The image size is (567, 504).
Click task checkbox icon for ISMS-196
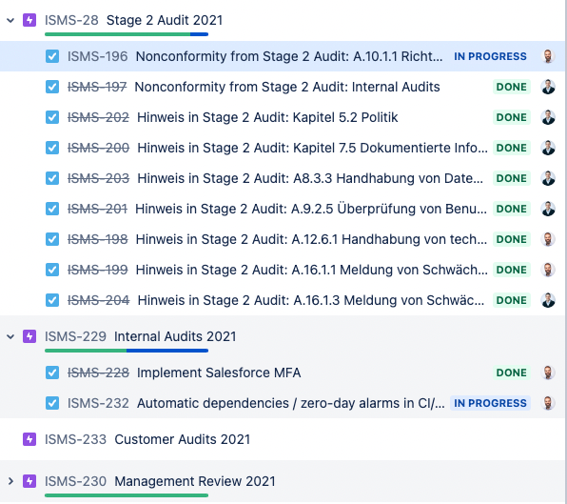[52, 56]
